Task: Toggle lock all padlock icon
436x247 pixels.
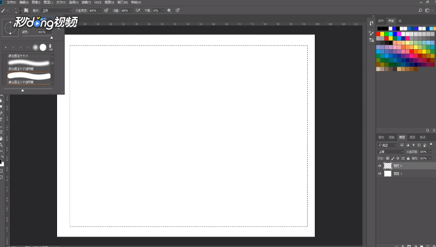Action: (x=408, y=158)
